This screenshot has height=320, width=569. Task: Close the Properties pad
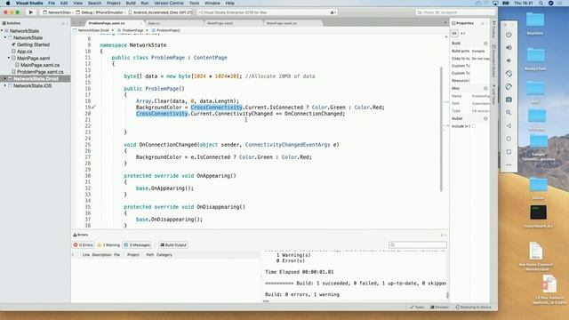tap(486, 23)
